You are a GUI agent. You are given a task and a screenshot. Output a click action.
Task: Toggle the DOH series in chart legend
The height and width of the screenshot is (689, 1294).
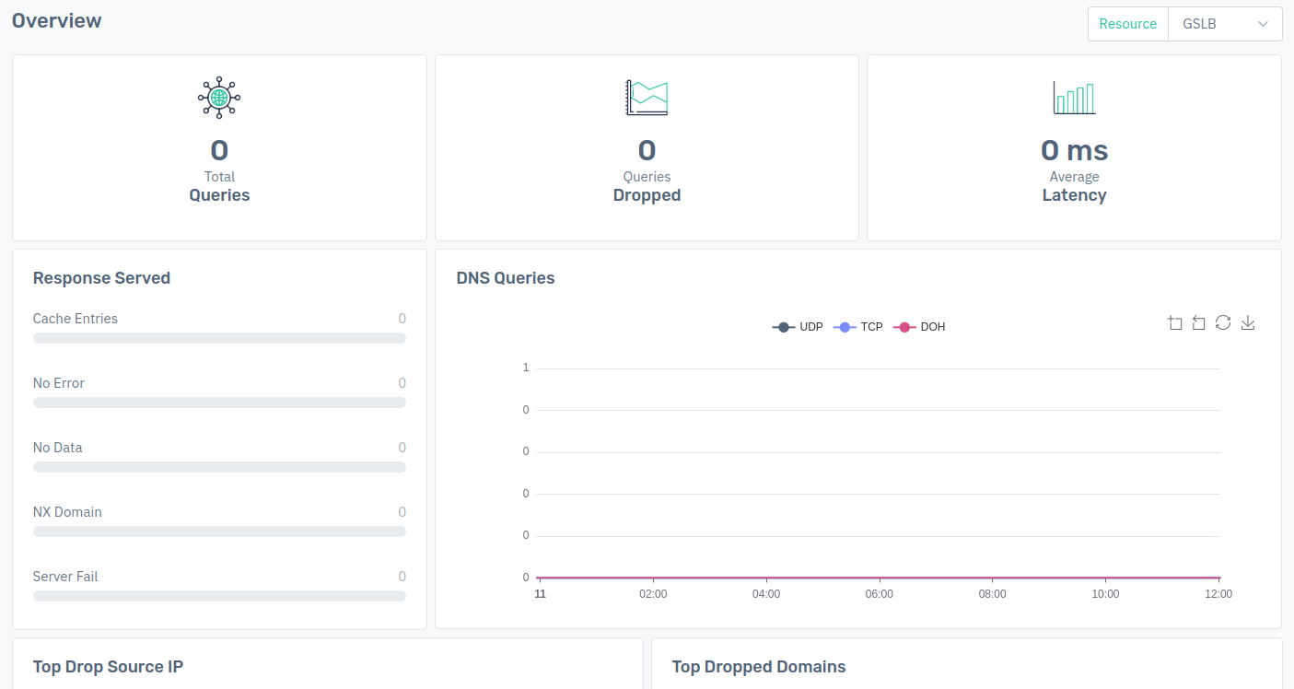(919, 327)
